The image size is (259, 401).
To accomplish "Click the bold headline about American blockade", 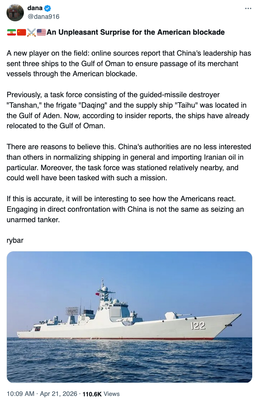I will [x=136, y=33].
